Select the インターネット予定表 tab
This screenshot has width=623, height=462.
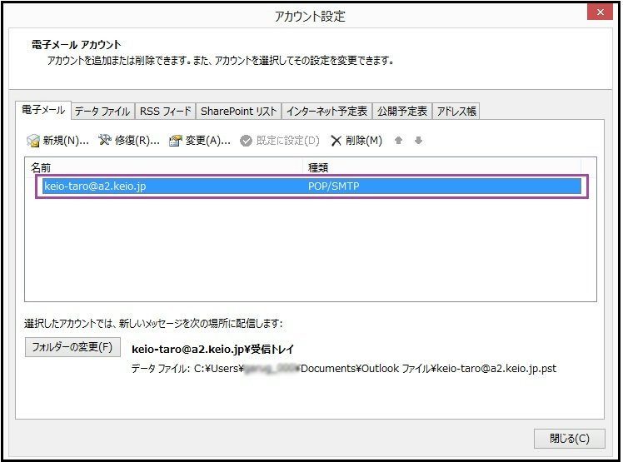tap(326, 111)
